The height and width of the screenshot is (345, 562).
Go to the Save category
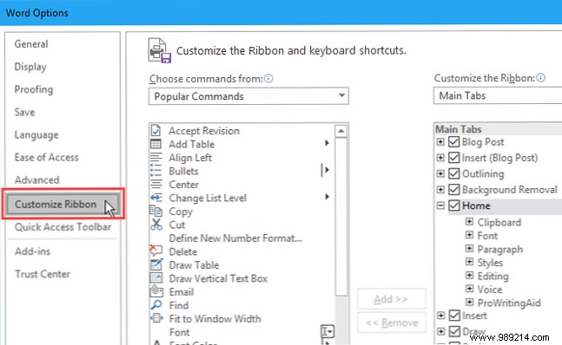pyautogui.click(x=24, y=113)
